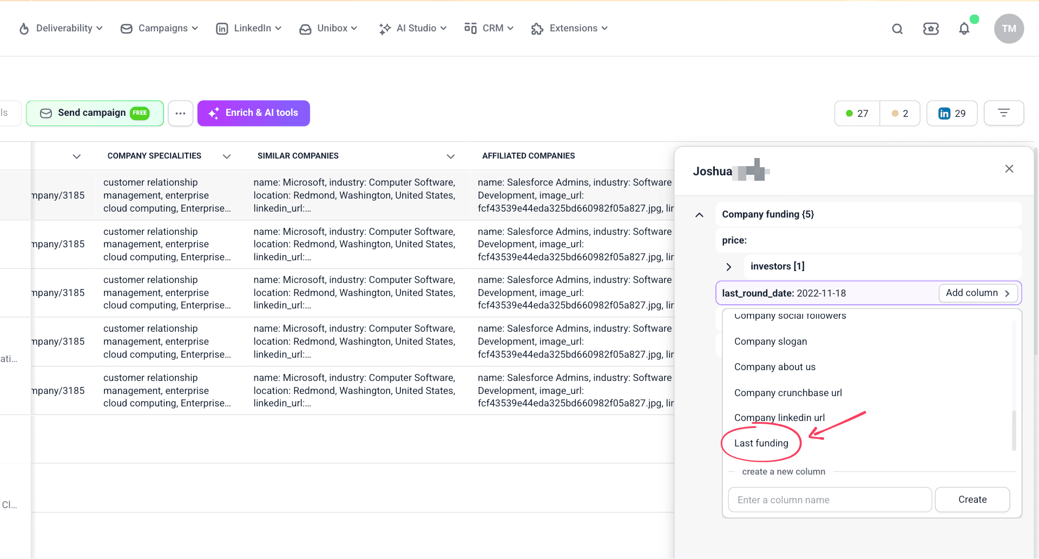Open the LinkedIn menu
Image resolution: width=1039 pixels, height=559 pixels.
coord(248,28)
